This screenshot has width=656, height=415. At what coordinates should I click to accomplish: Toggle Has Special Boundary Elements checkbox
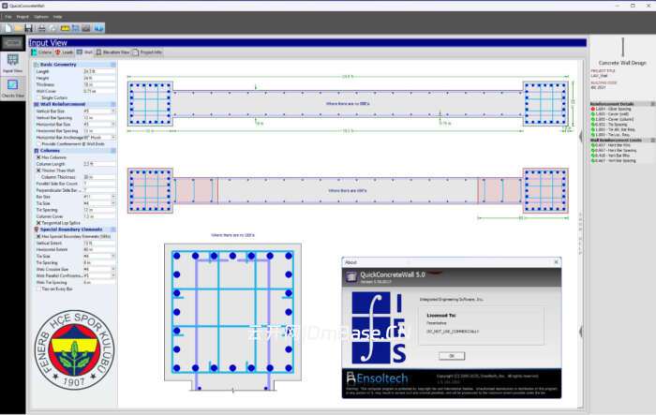(38, 236)
